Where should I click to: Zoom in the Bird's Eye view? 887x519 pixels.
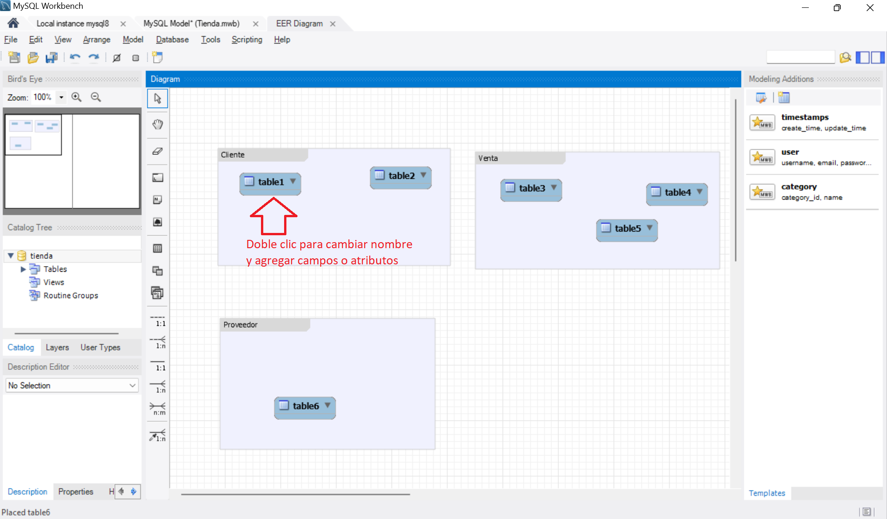[76, 97]
